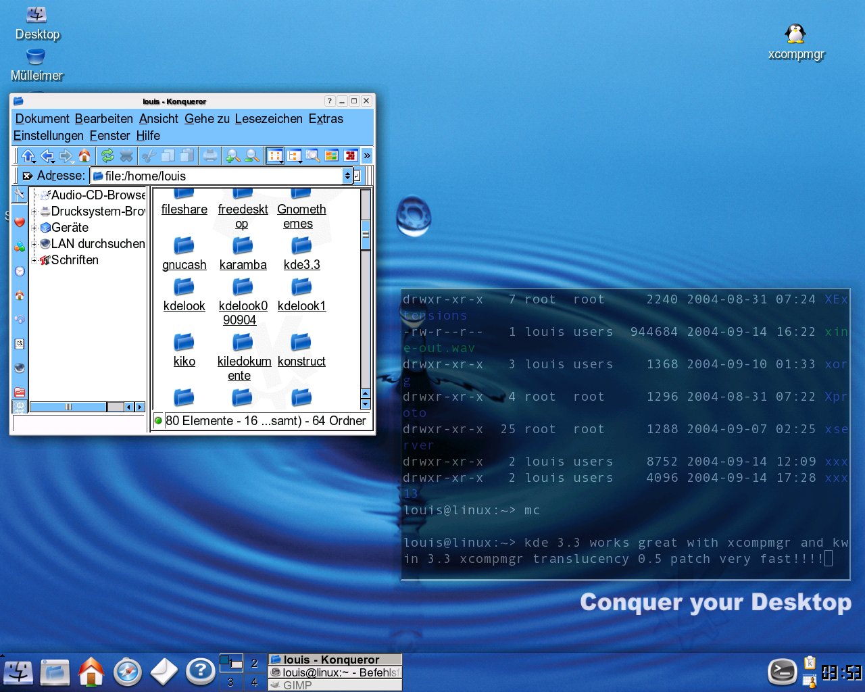Switch to GIMP in the taskbar
The height and width of the screenshot is (692, 865).
335,685
